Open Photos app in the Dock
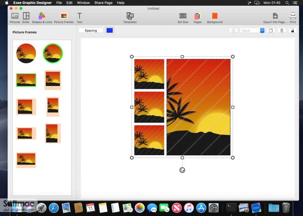The image size is (303, 216). click(140, 208)
